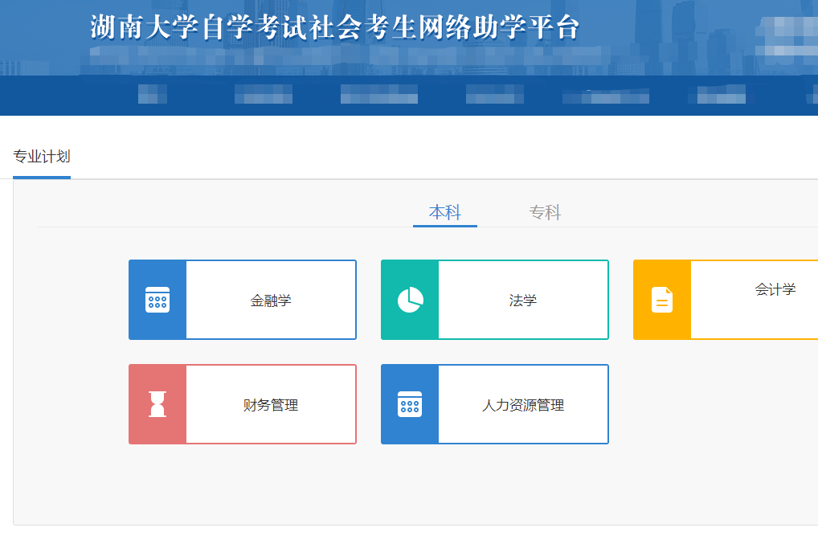Open the 人力资源管理 major label

(523, 405)
